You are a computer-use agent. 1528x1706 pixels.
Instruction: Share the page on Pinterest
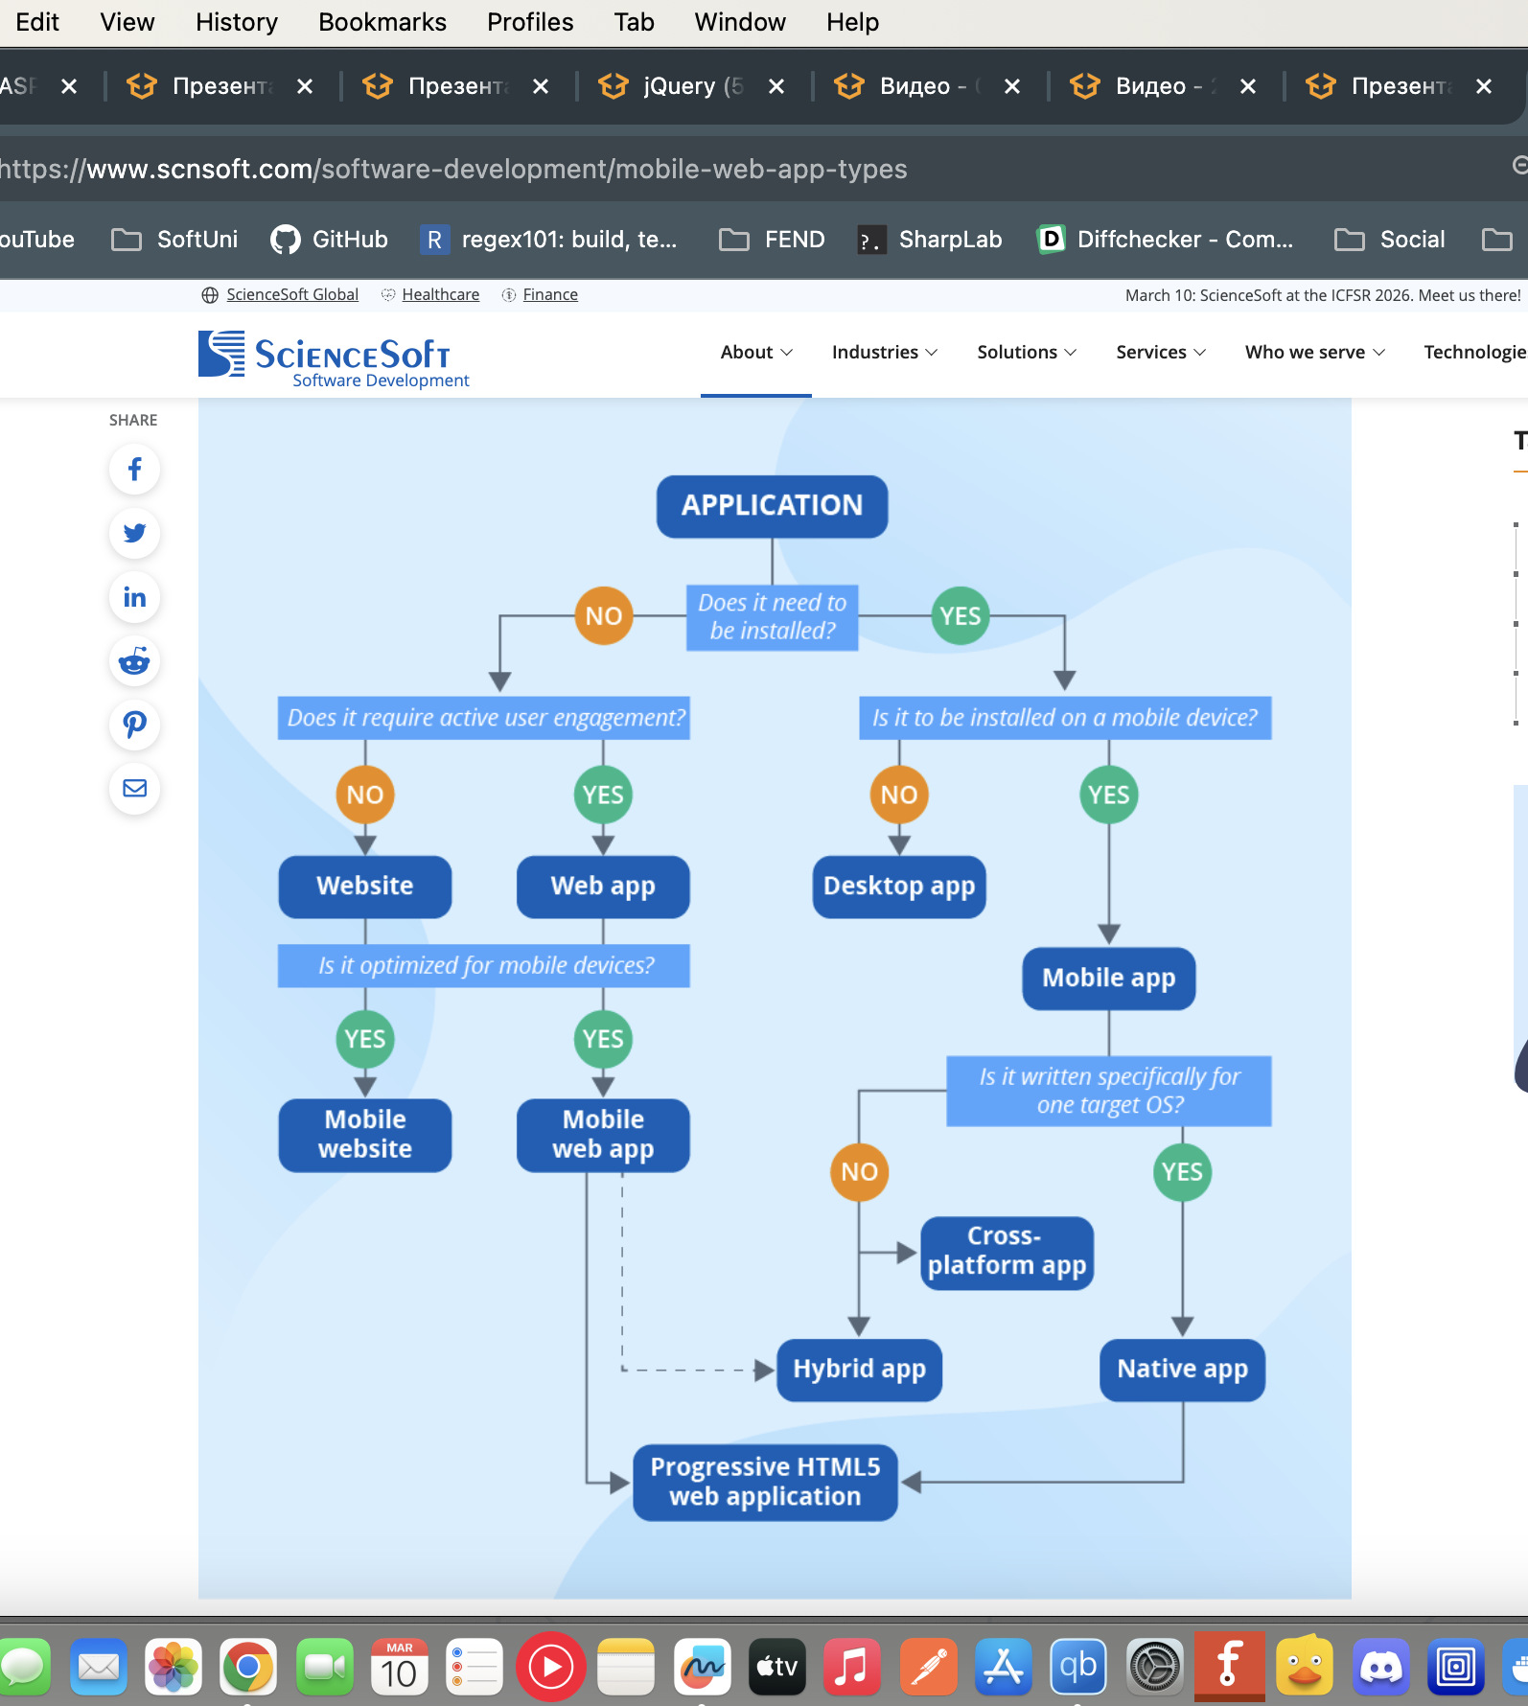pos(134,725)
